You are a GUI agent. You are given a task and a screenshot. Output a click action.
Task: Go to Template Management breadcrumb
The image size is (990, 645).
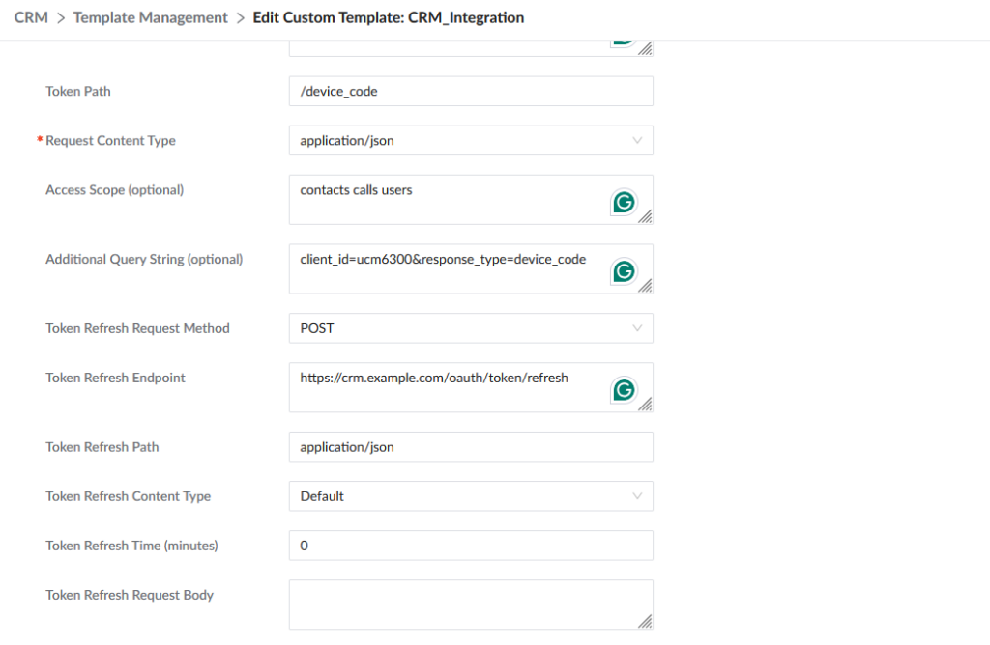(x=150, y=17)
